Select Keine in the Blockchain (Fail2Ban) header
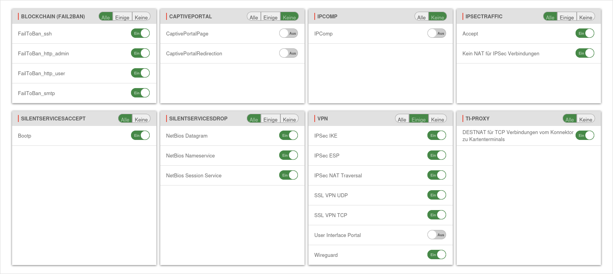The image size is (613, 274). (x=141, y=17)
